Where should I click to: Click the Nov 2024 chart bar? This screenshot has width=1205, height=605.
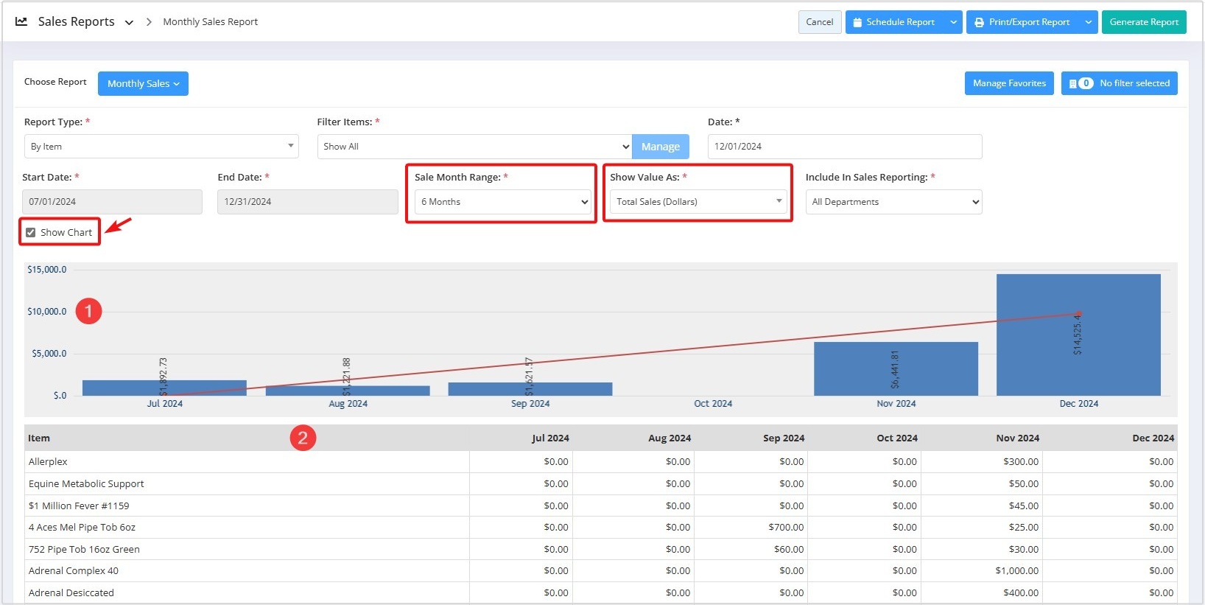tap(896, 368)
